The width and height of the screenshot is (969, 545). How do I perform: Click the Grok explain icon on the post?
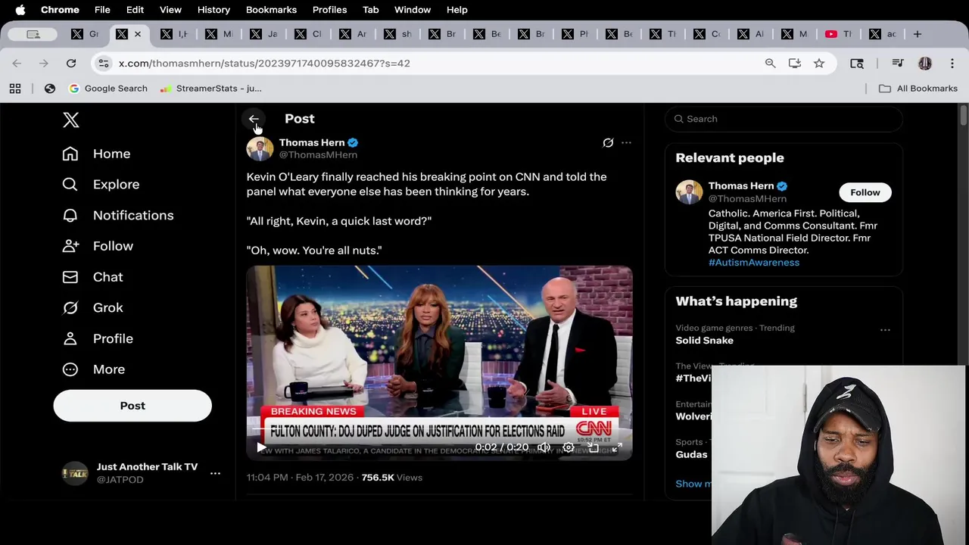point(608,142)
